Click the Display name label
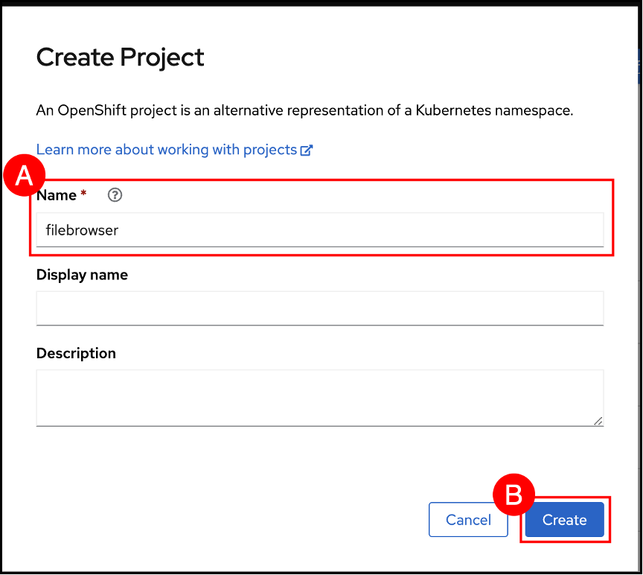The height and width of the screenshot is (575, 643). pyautogui.click(x=82, y=275)
